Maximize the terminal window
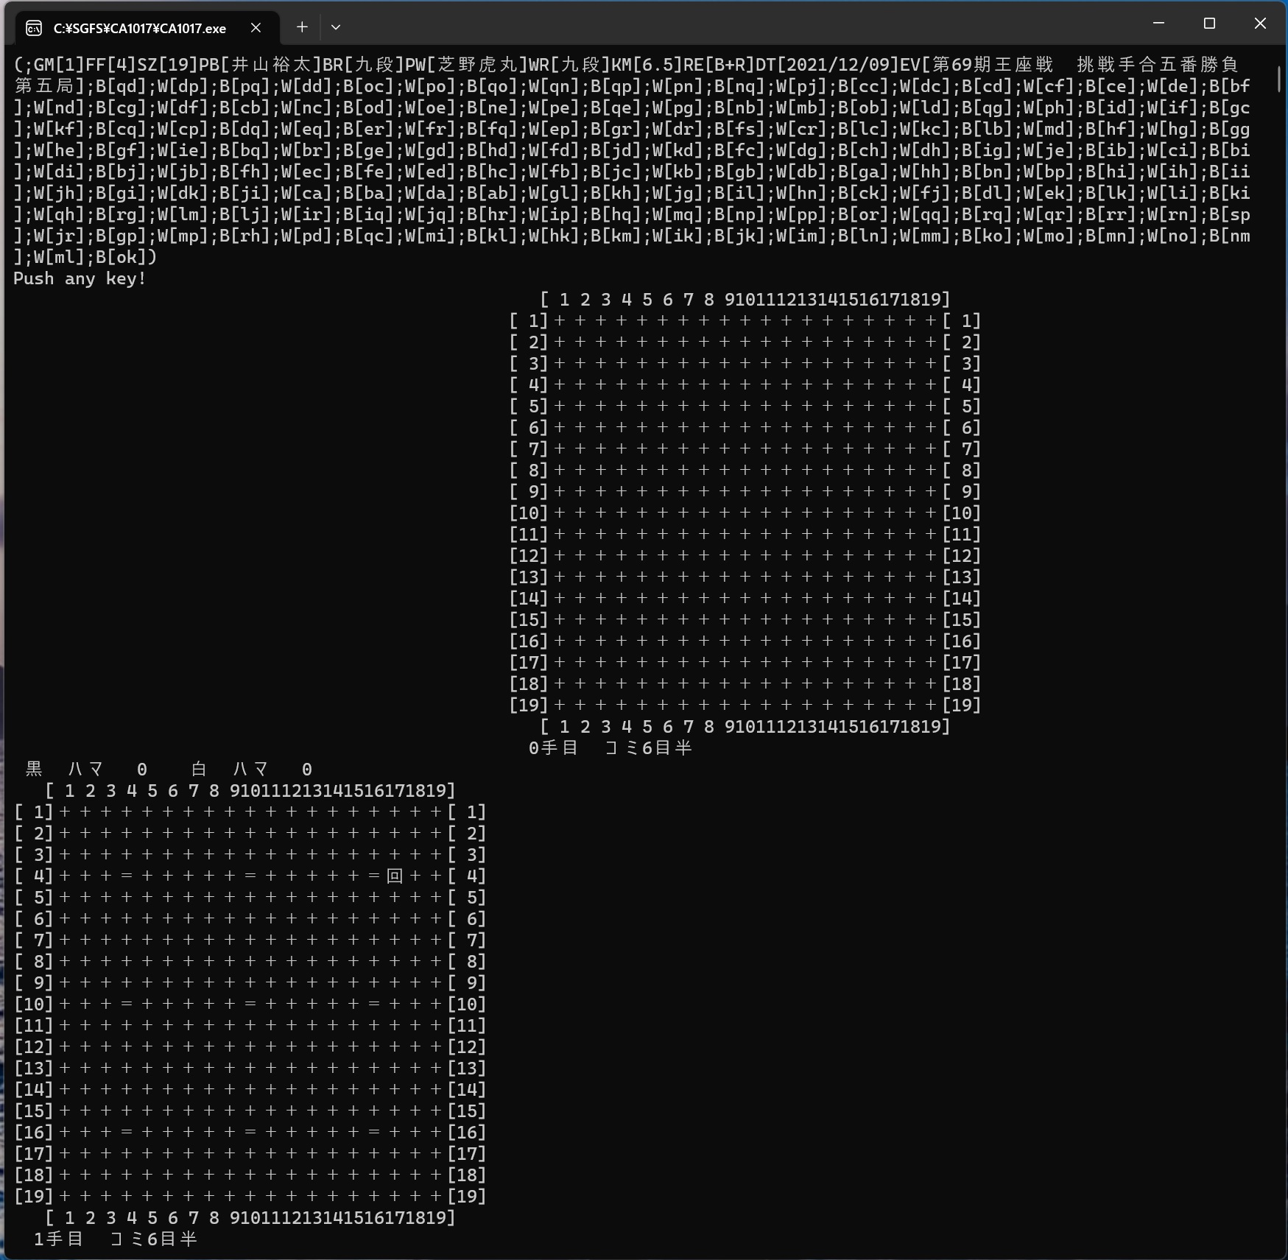The width and height of the screenshot is (1288, 1260). tap(1209, 24)
